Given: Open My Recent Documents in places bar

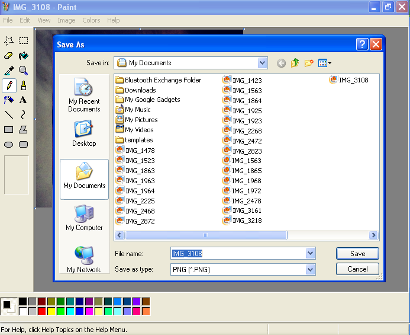Looking at the screenshot, I should pyautogui.click(x=84, y=95).
